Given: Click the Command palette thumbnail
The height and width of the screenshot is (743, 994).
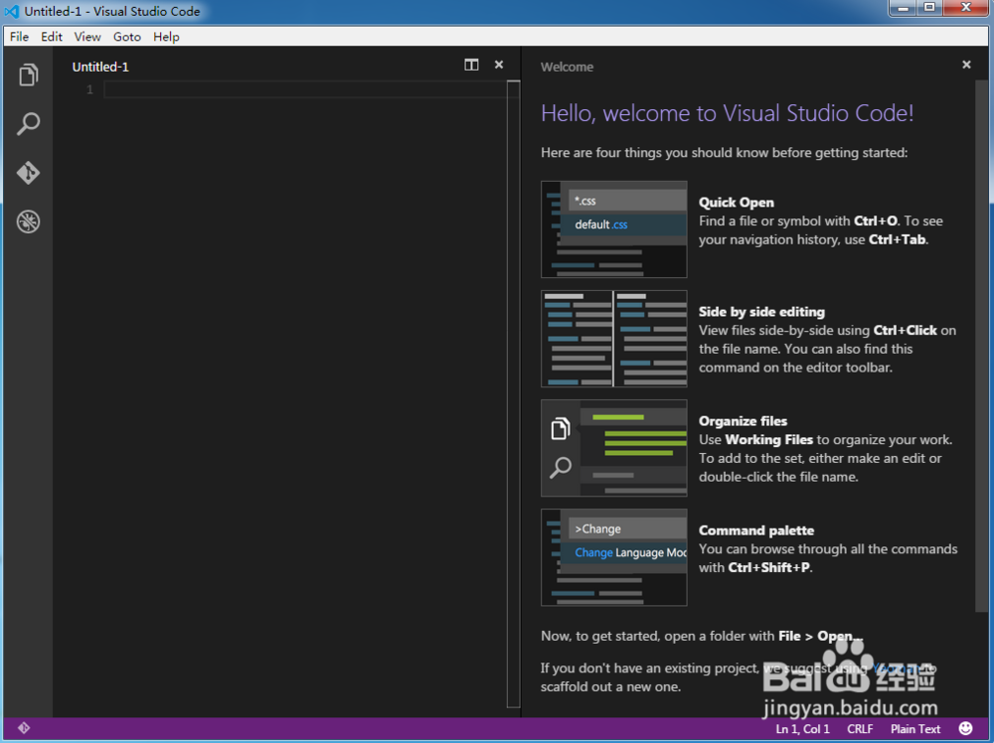Looking at the screenshot, I should pos(613,557).
